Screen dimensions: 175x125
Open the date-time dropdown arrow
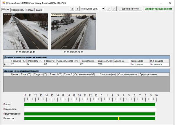pyautogui.click(x=103, y=9)
